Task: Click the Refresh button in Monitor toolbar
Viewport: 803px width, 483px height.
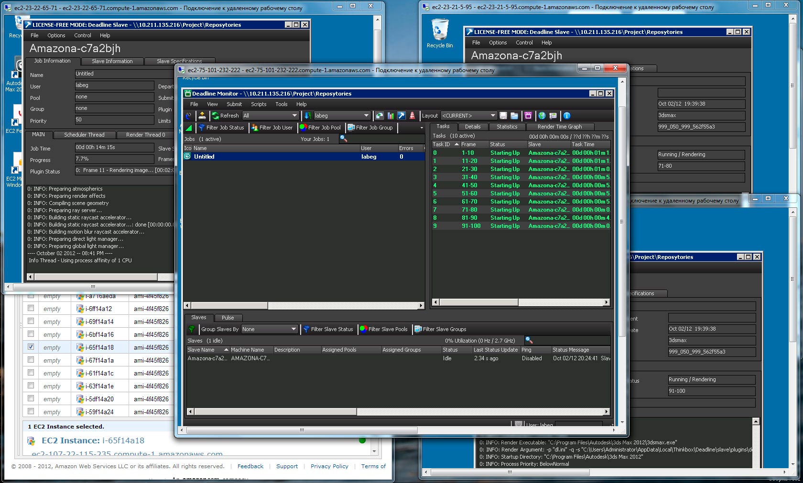Action: (x=225, y=116)
